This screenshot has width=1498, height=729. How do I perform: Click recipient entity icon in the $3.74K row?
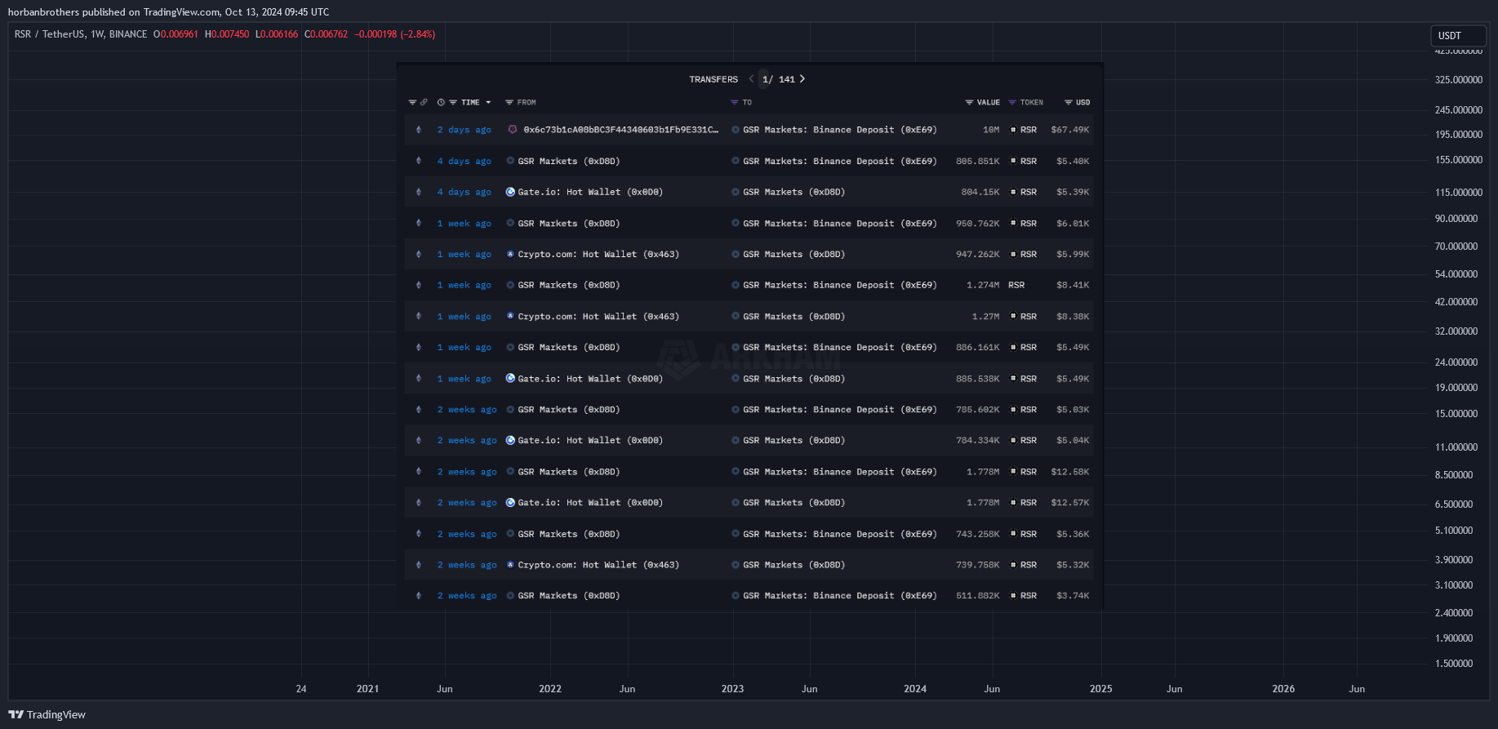(736, 596)
